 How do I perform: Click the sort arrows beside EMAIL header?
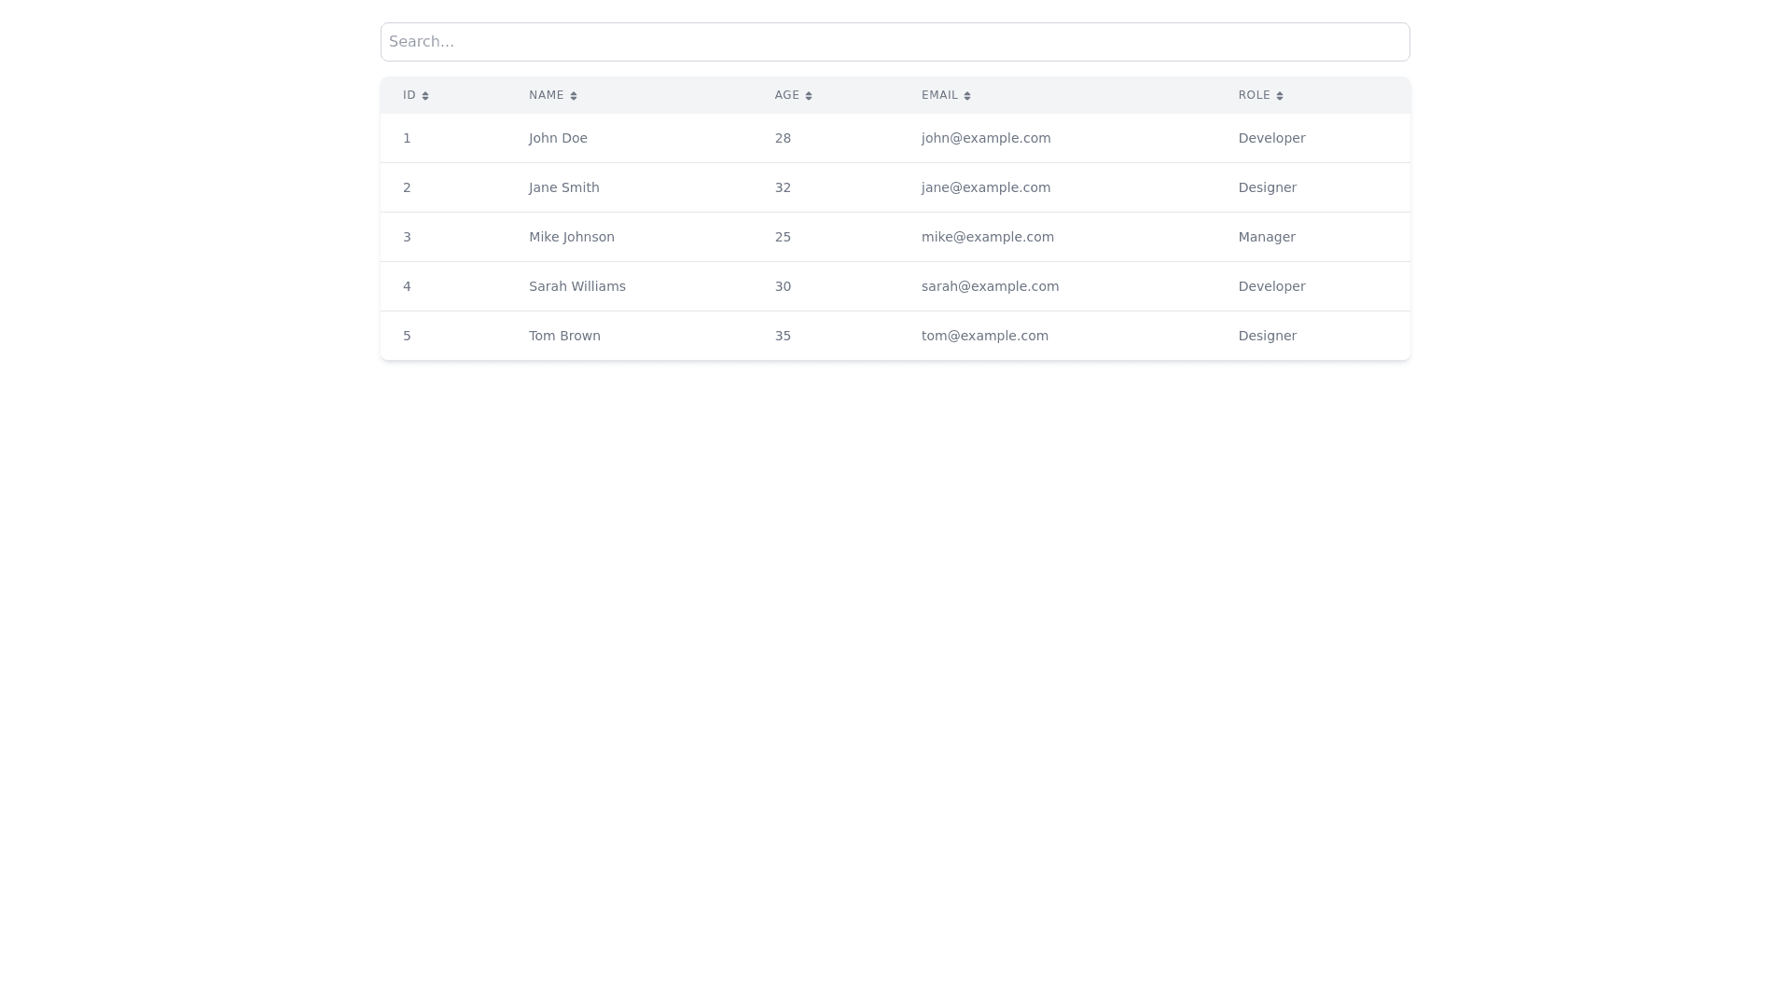(x=967, y=96)
